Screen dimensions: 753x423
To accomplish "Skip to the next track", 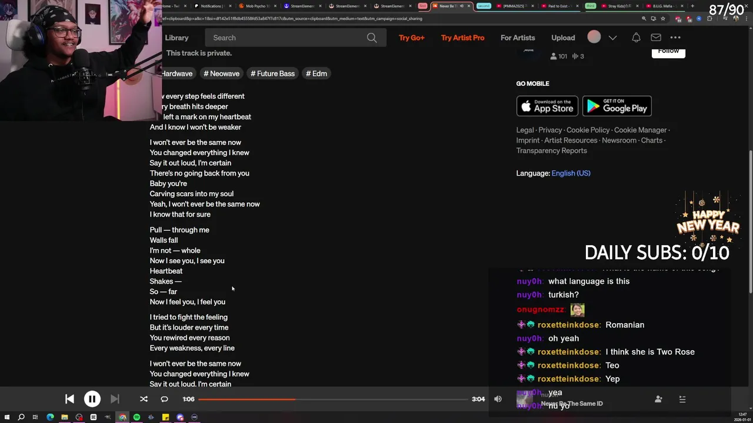I will (115, 399).
